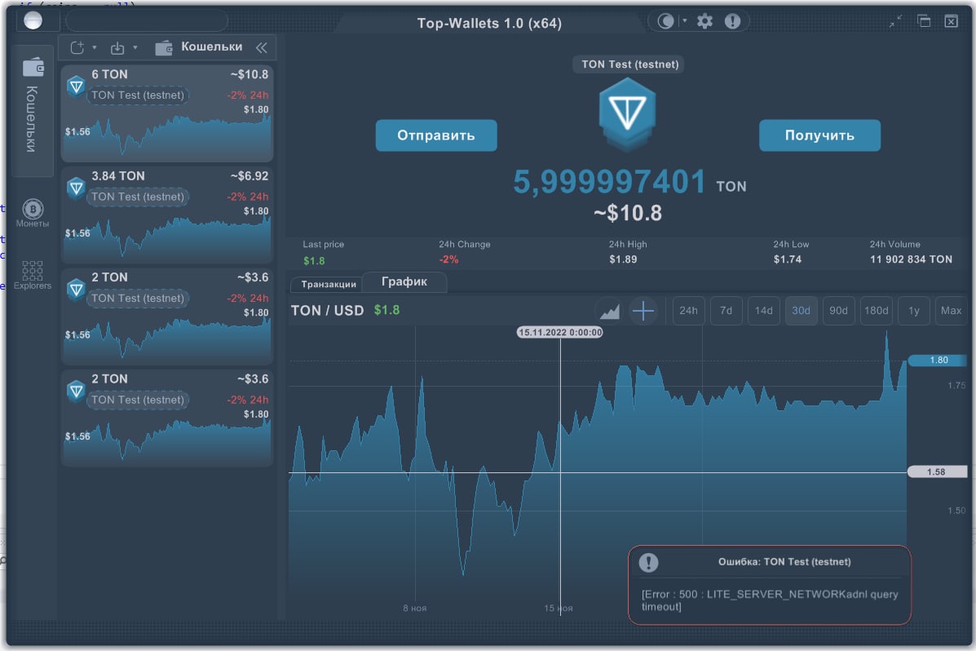Set the chart range to 180d
The height and width of the screenshot is (651, 976).
[x=877, y=310]
